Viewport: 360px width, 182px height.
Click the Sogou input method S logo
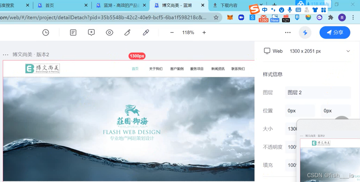[254, 10]
